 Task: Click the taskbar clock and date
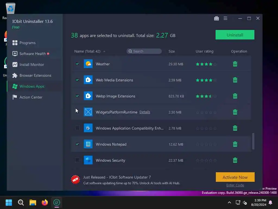pos(259,202)
